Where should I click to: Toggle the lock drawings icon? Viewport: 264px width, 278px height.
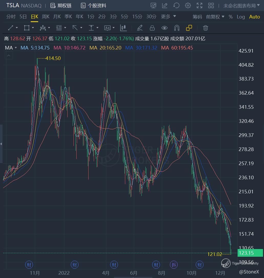click(x=152, y=28)
